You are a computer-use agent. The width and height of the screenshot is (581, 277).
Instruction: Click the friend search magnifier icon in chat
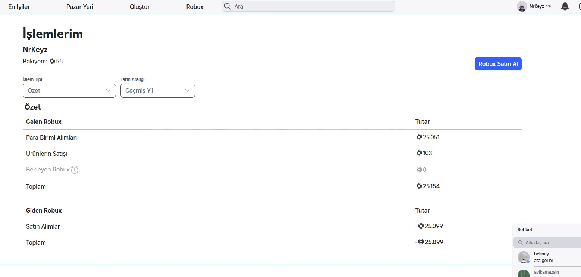point(520,242)
